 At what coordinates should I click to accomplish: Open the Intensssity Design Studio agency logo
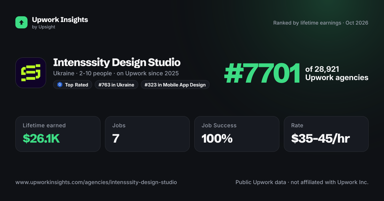(31, 73)
